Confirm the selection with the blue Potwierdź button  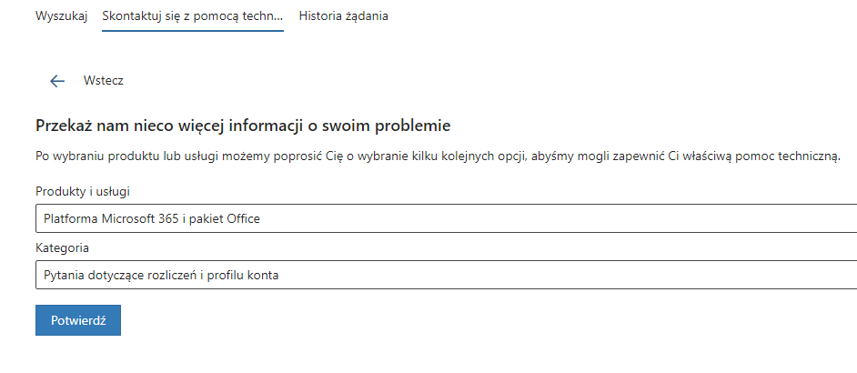[78, 320]
